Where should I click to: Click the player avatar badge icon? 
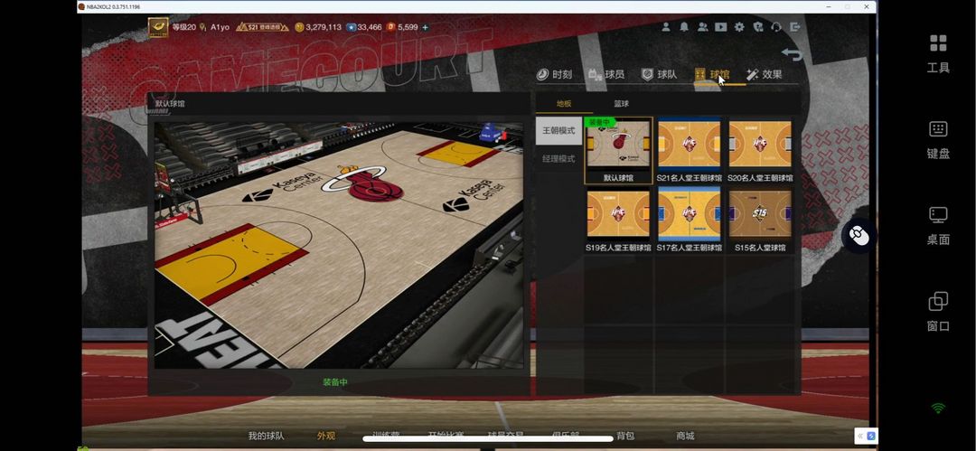pos(159,28)
